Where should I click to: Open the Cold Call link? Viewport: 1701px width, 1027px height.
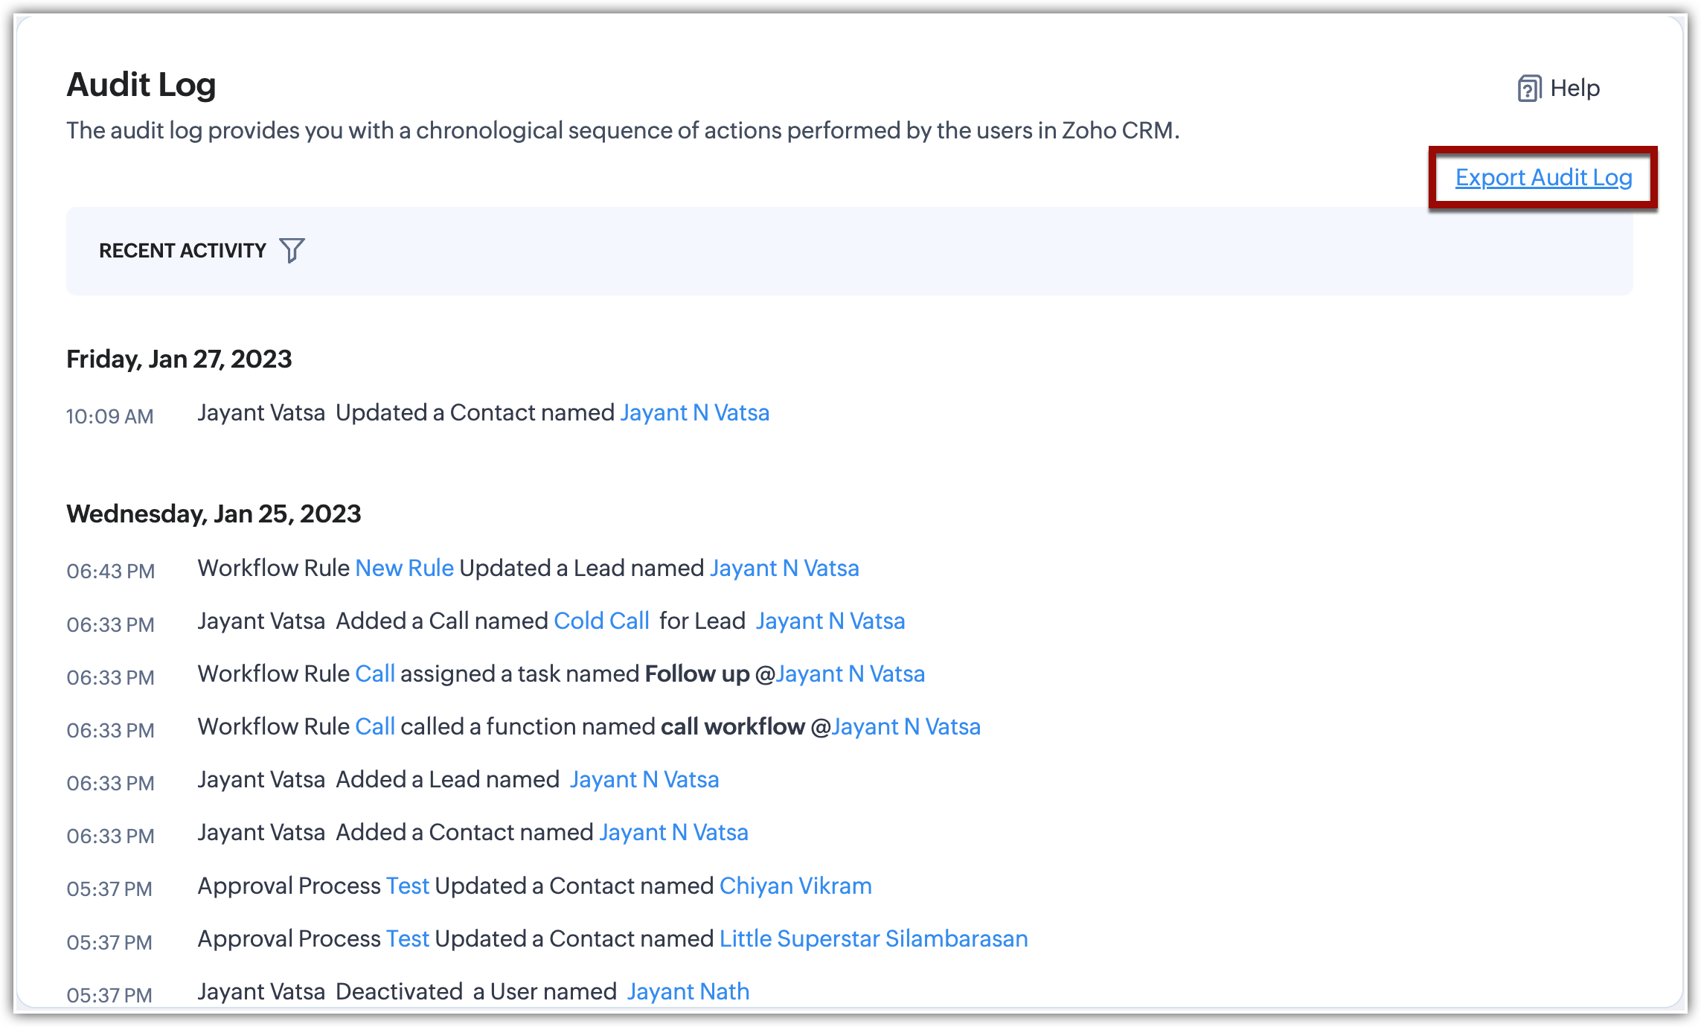[x=601, y=621]
